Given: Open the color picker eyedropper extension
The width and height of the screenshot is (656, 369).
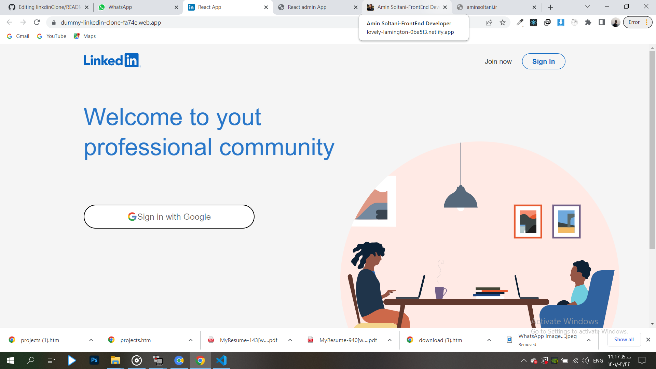Looking at the screenshot, I should coord(520,23).
